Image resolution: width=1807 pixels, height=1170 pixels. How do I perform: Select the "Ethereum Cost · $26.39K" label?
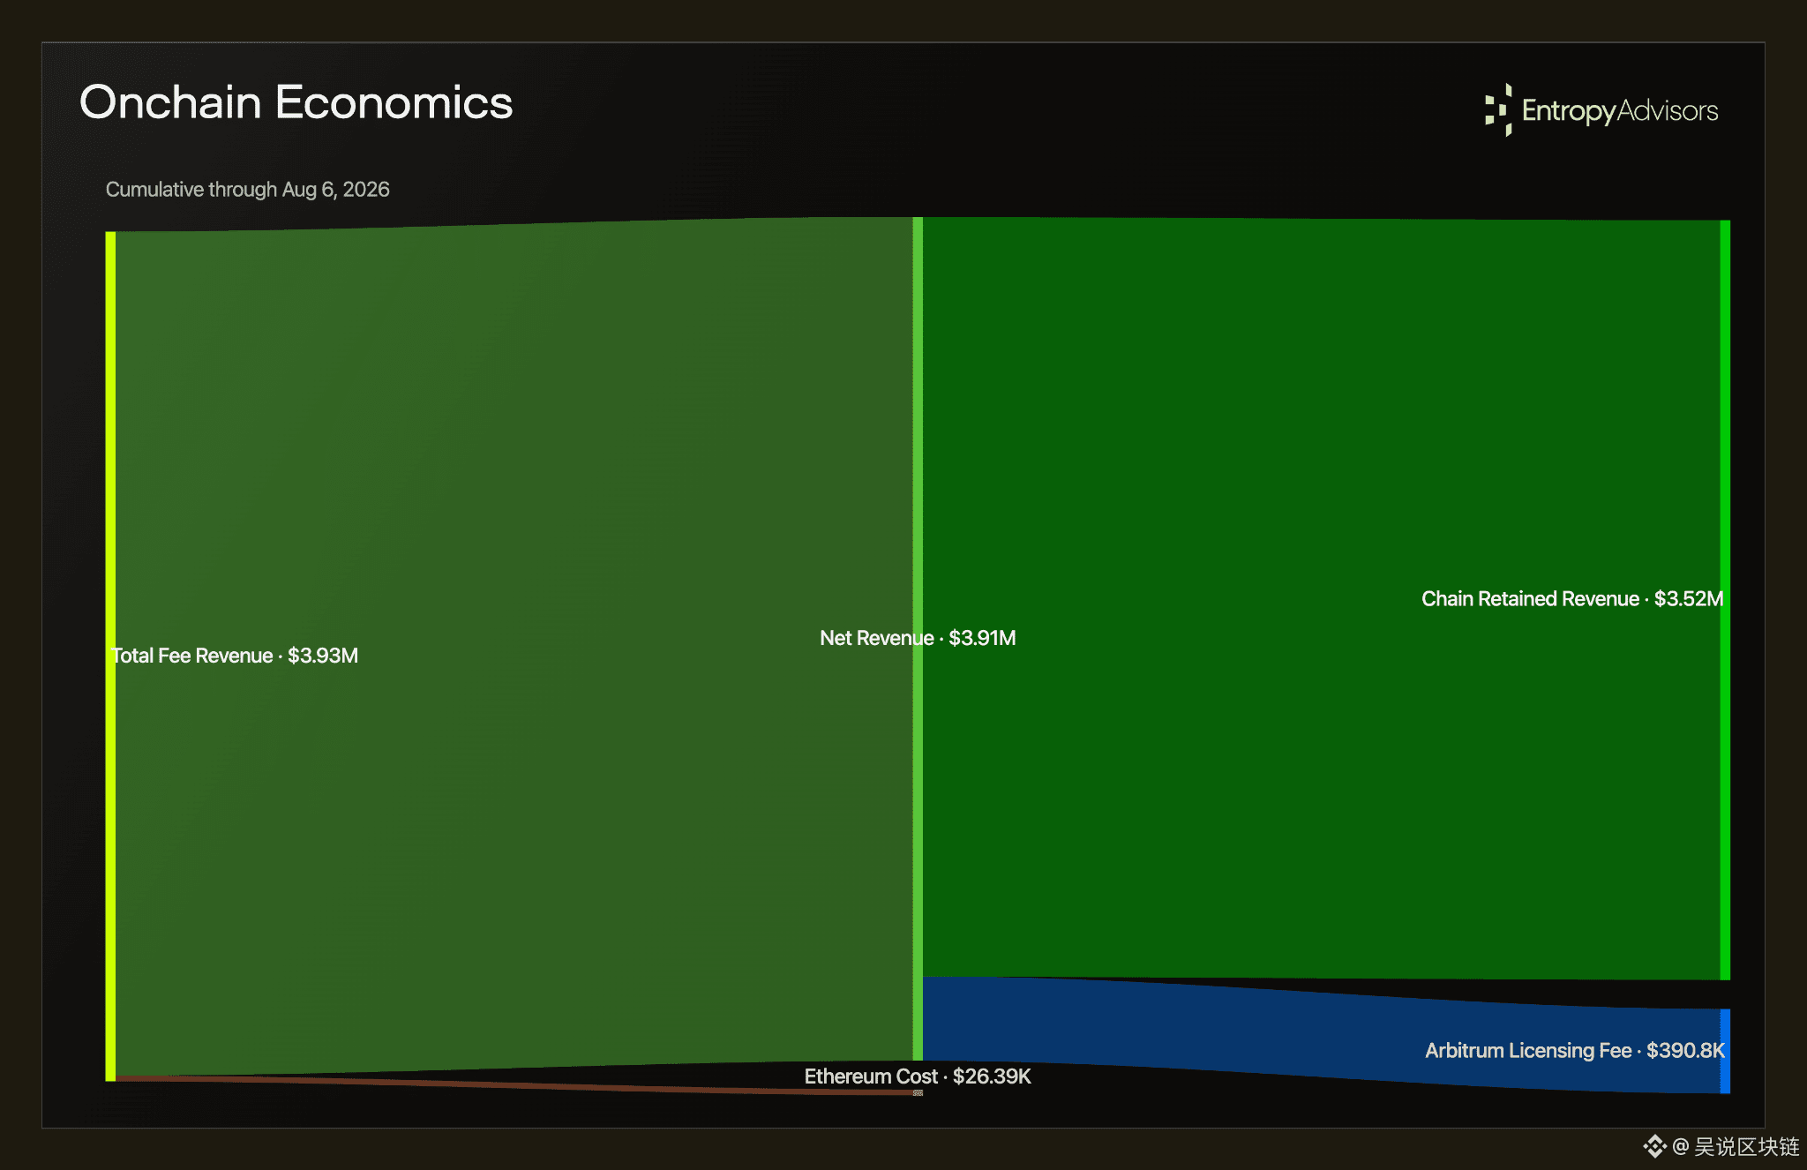point(918,1076)
